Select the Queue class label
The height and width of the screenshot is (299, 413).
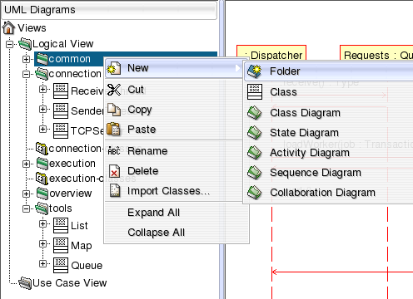click(87, 266)
